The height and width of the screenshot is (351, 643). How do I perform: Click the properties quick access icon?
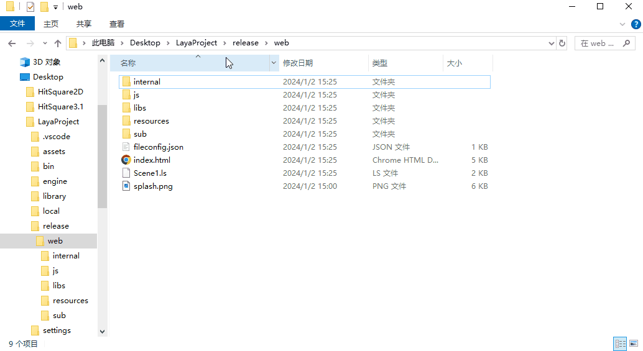(30, 7)
